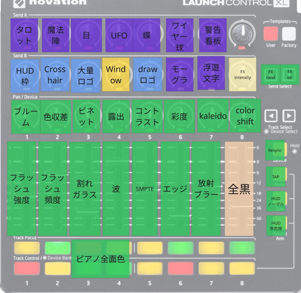Click the yellow Window knob overlay
The height and width of the screenshot is (293, 301).
coord(116,74)
